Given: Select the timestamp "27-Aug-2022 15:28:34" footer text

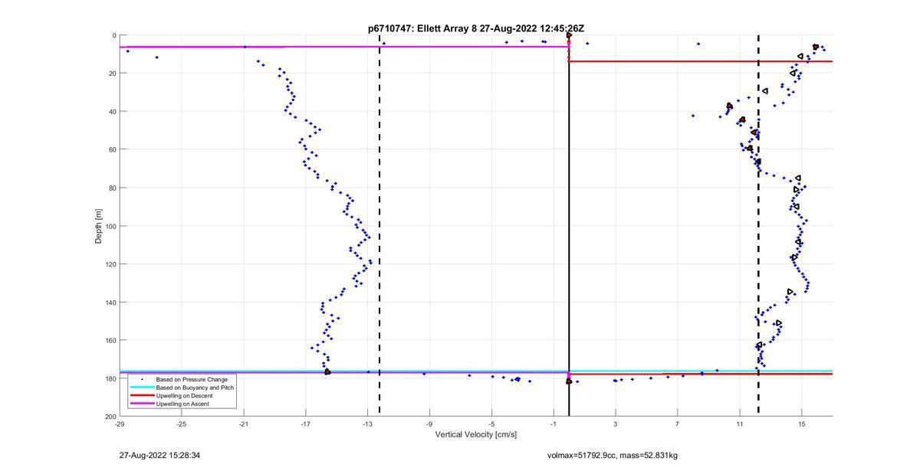Looking at the screenshot, I should point(160,456).
